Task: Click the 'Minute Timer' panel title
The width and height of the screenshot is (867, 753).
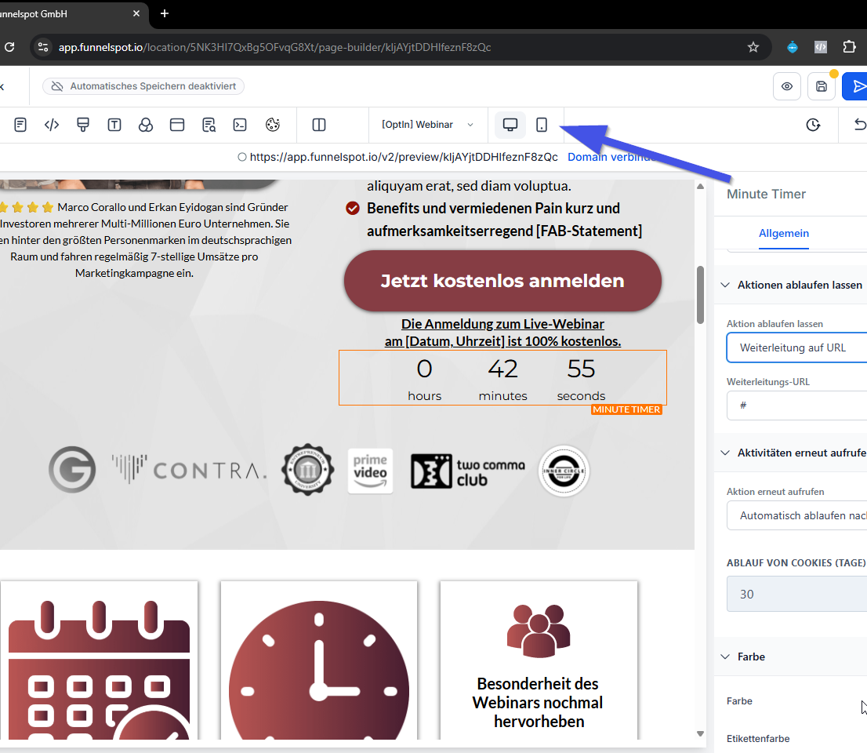Action: [766, 195]
